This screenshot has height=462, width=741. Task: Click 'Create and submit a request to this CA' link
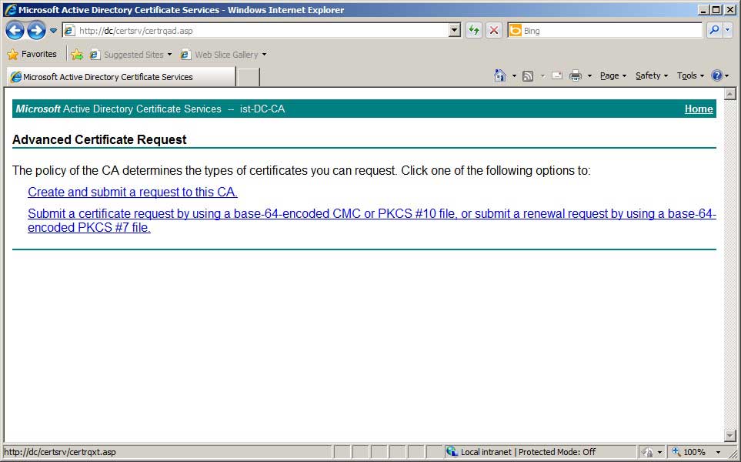click(132, 192)
